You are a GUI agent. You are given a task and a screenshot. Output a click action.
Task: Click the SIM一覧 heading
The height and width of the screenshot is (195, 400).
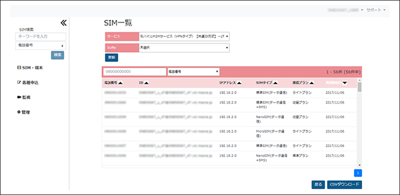(118, 23)
